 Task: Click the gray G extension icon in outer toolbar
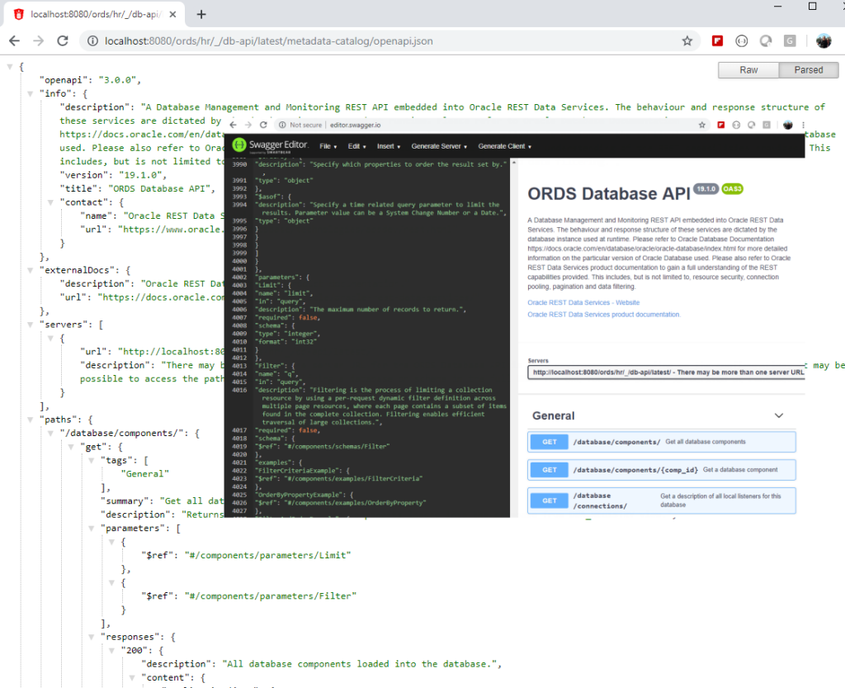tap(790, 41)
